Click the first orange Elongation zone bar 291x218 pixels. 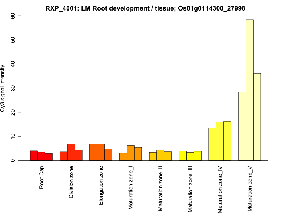[x=93, y=152]
